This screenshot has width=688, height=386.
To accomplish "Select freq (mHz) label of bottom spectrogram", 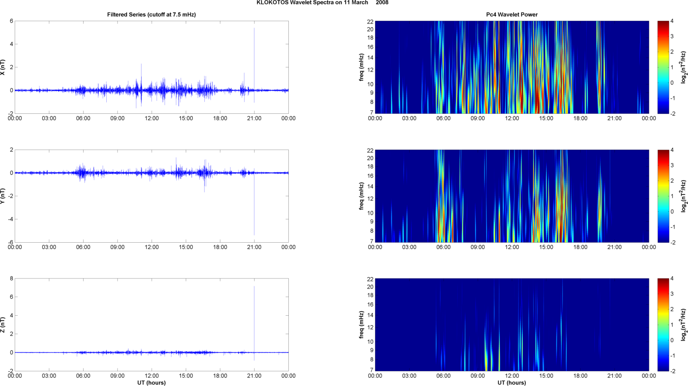I will click(x=361, y=325).
